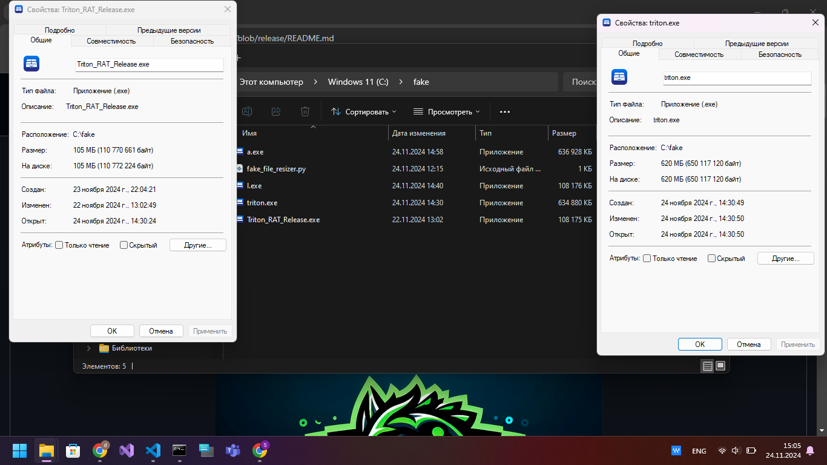
Task: Tick 'Только чтение' in Triton_RAT_Release.exe properties
Action: 59,245
